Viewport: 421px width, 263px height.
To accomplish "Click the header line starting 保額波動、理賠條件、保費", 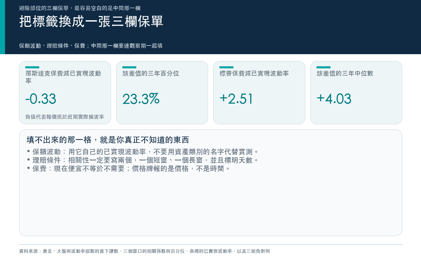I will (91, 46).
